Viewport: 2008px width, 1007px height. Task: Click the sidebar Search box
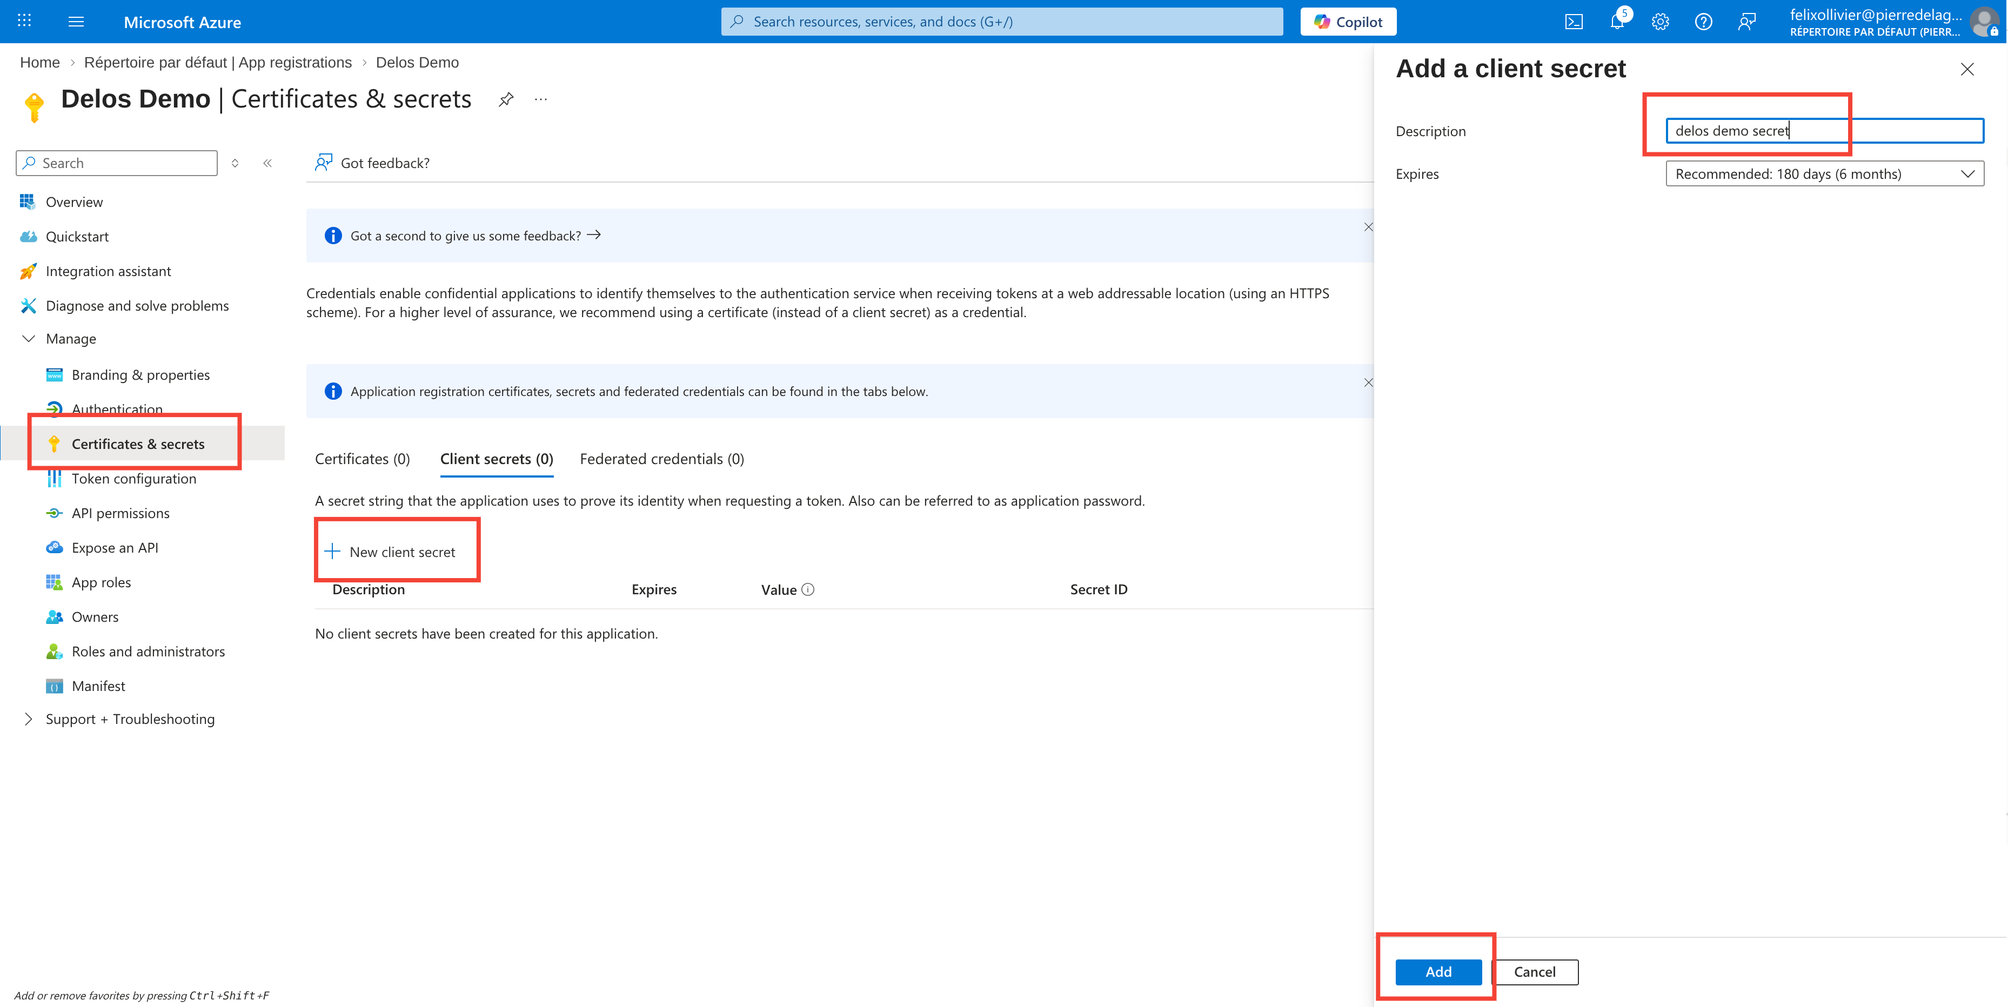(x=117, y=163)
